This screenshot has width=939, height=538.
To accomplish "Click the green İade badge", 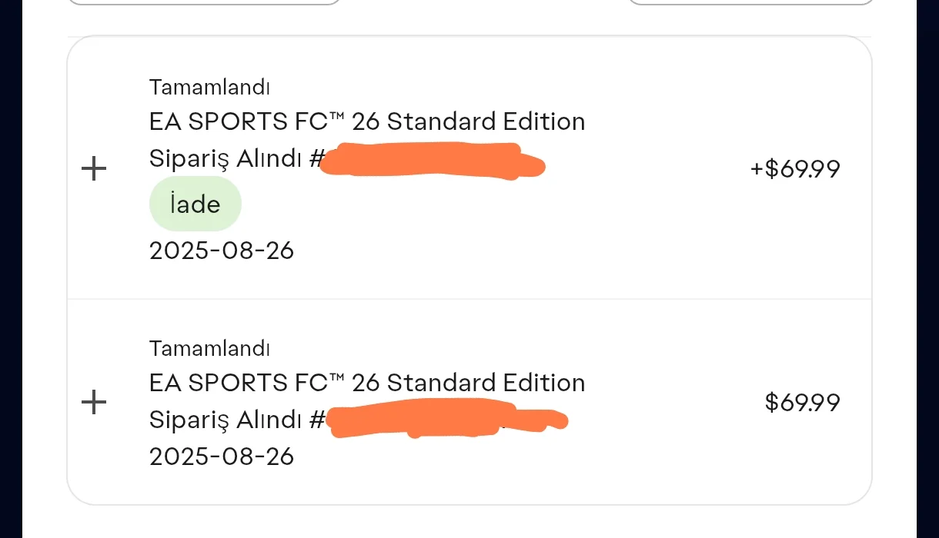I will (x=195, y=204).
